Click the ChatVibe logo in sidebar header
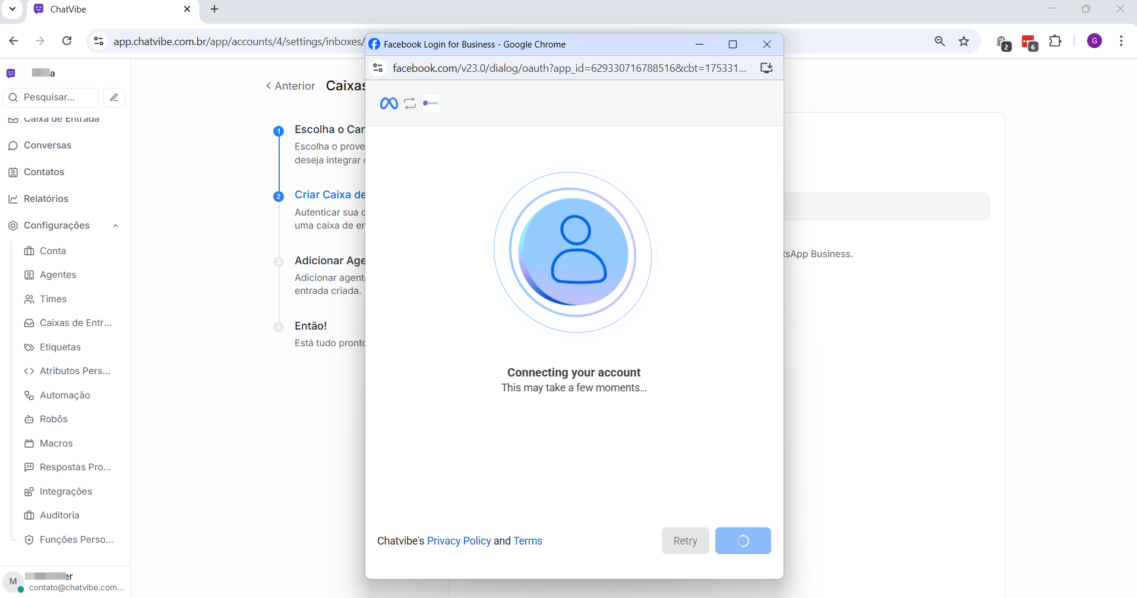 tap(11, 73)
